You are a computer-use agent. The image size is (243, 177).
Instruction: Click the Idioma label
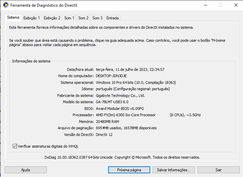click(88, 89)
